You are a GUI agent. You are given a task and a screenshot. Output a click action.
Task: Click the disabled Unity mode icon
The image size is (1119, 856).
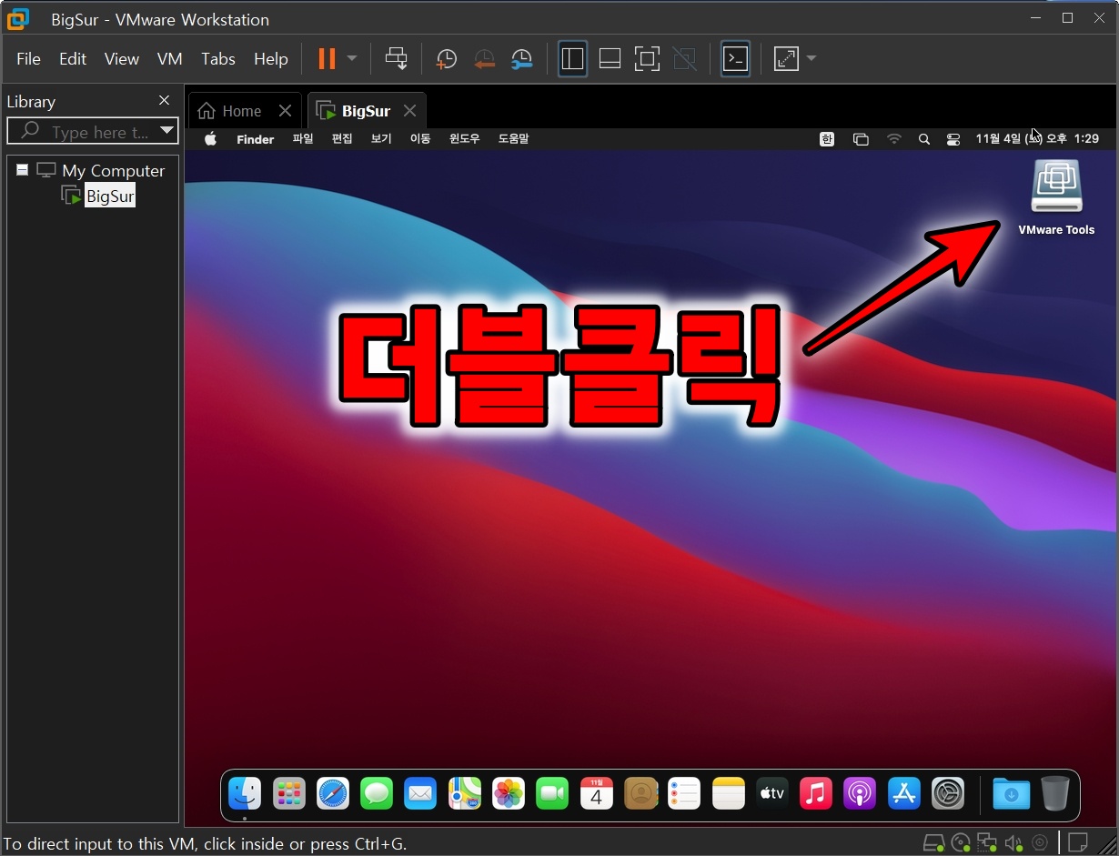[684, 59]
